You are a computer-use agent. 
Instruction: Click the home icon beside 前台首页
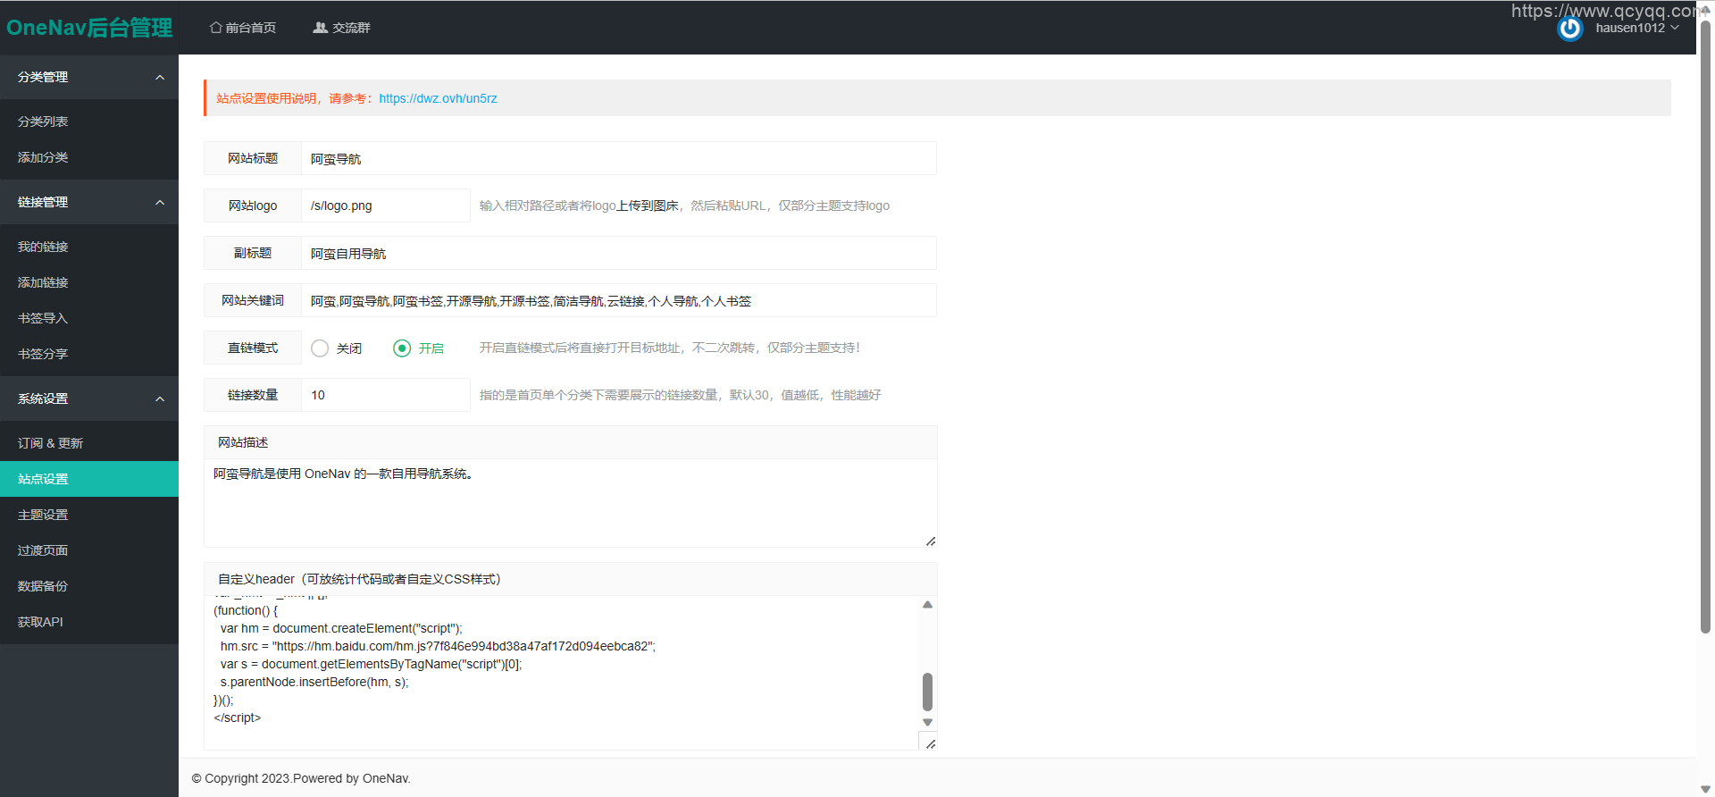(x=215, y=28)
